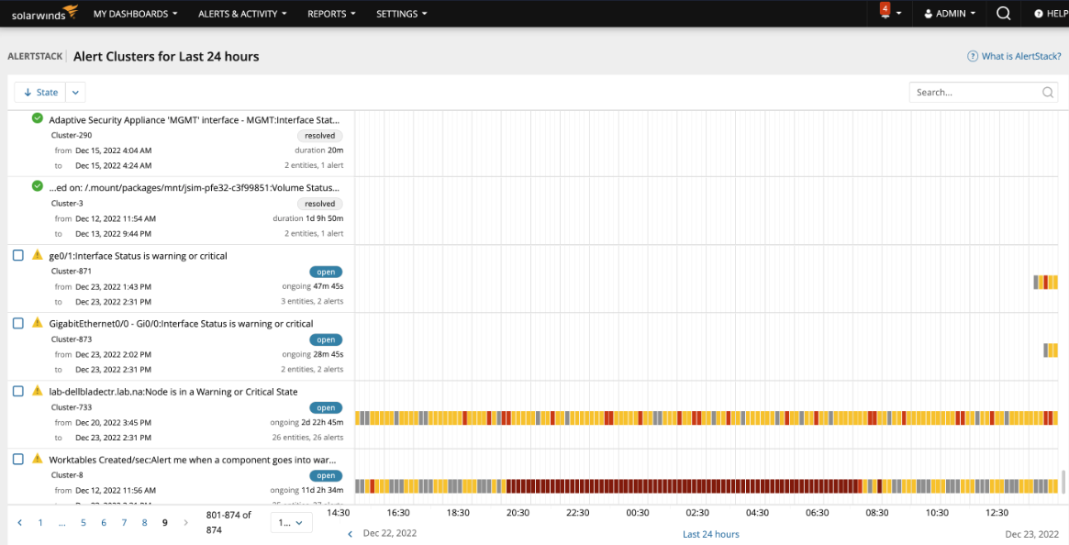
Task: Go to previous page with left arrow
Action: 20,522
